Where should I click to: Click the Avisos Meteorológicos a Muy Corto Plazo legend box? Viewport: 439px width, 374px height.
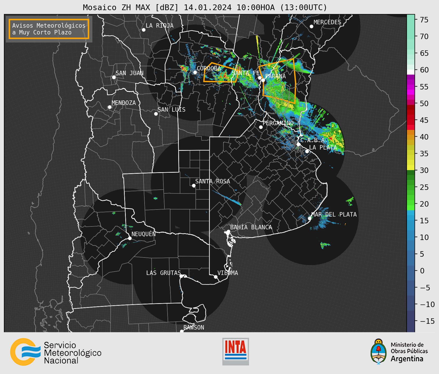coord(49,29)
